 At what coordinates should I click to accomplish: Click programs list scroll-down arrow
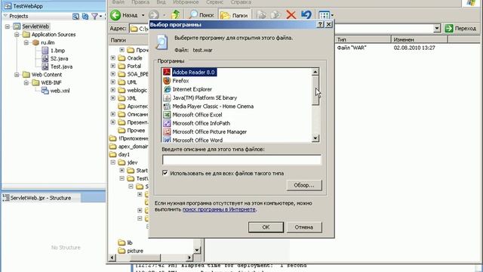click(315, 138)
